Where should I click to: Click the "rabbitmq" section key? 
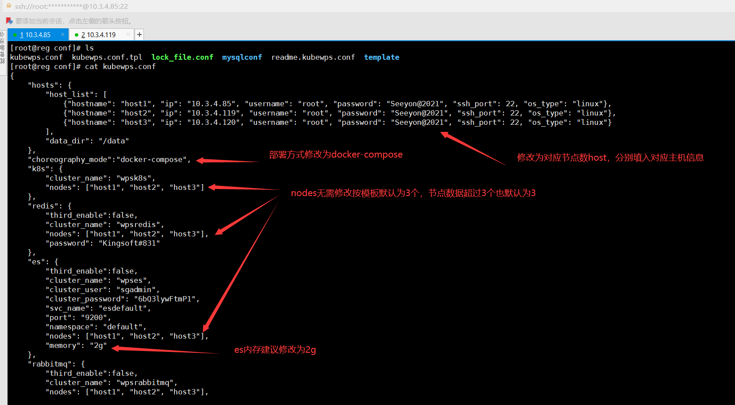[50, 364]
